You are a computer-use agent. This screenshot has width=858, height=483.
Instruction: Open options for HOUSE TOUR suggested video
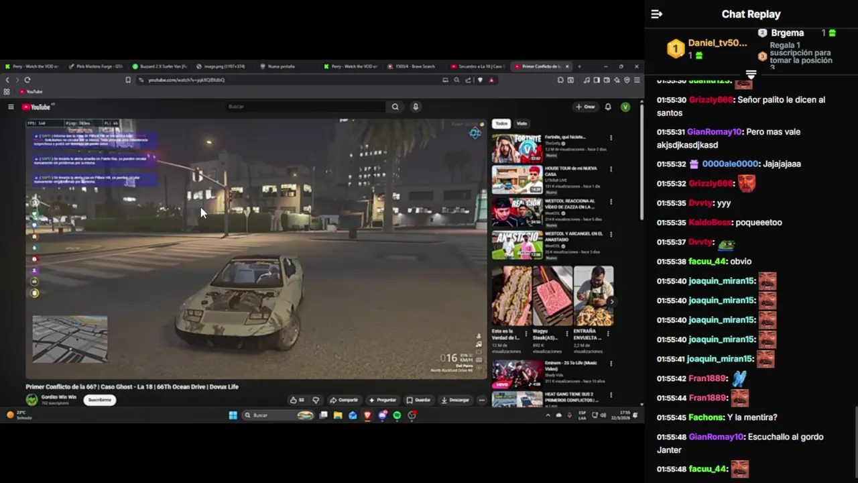611,170
